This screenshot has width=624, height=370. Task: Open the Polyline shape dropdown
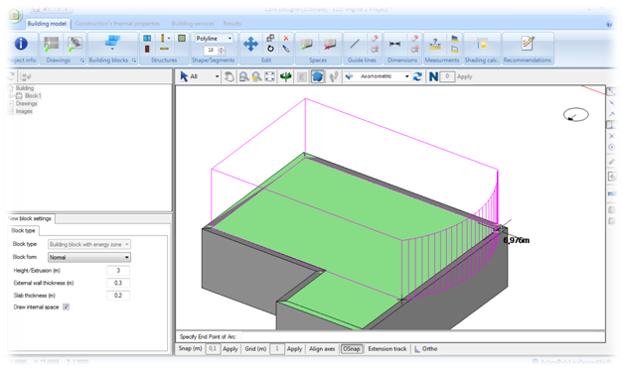(214, 39)
